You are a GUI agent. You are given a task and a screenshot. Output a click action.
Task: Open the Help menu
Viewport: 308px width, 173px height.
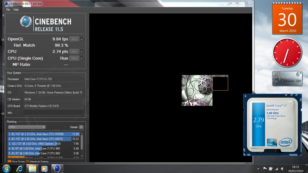point(16,10)
